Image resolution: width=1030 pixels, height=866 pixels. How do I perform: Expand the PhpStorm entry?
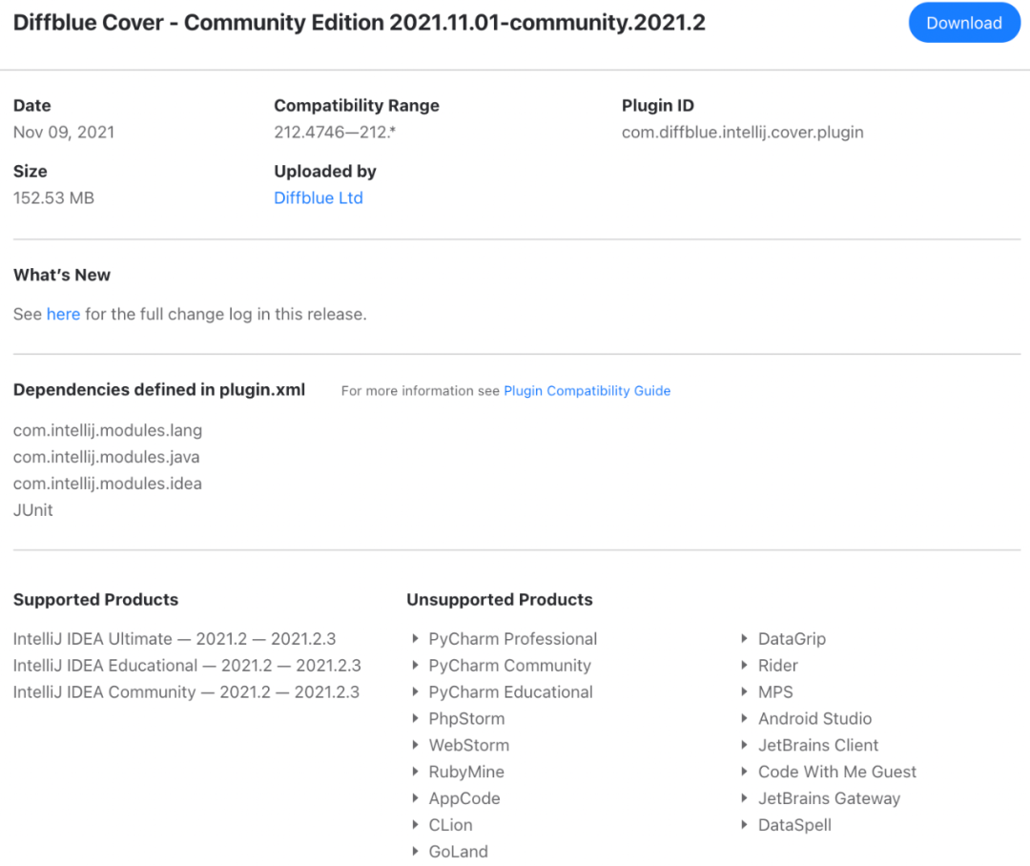pyautogui.click(x=459, y=719)
